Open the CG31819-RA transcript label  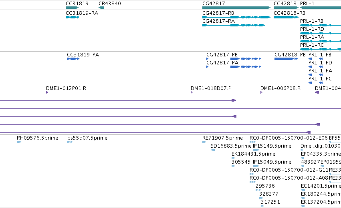(82, 13)
